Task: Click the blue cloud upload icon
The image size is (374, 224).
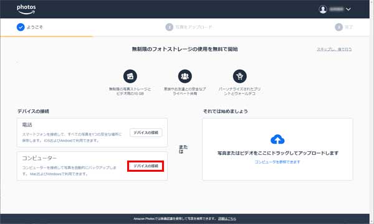Action: click(x=277, y=139)
